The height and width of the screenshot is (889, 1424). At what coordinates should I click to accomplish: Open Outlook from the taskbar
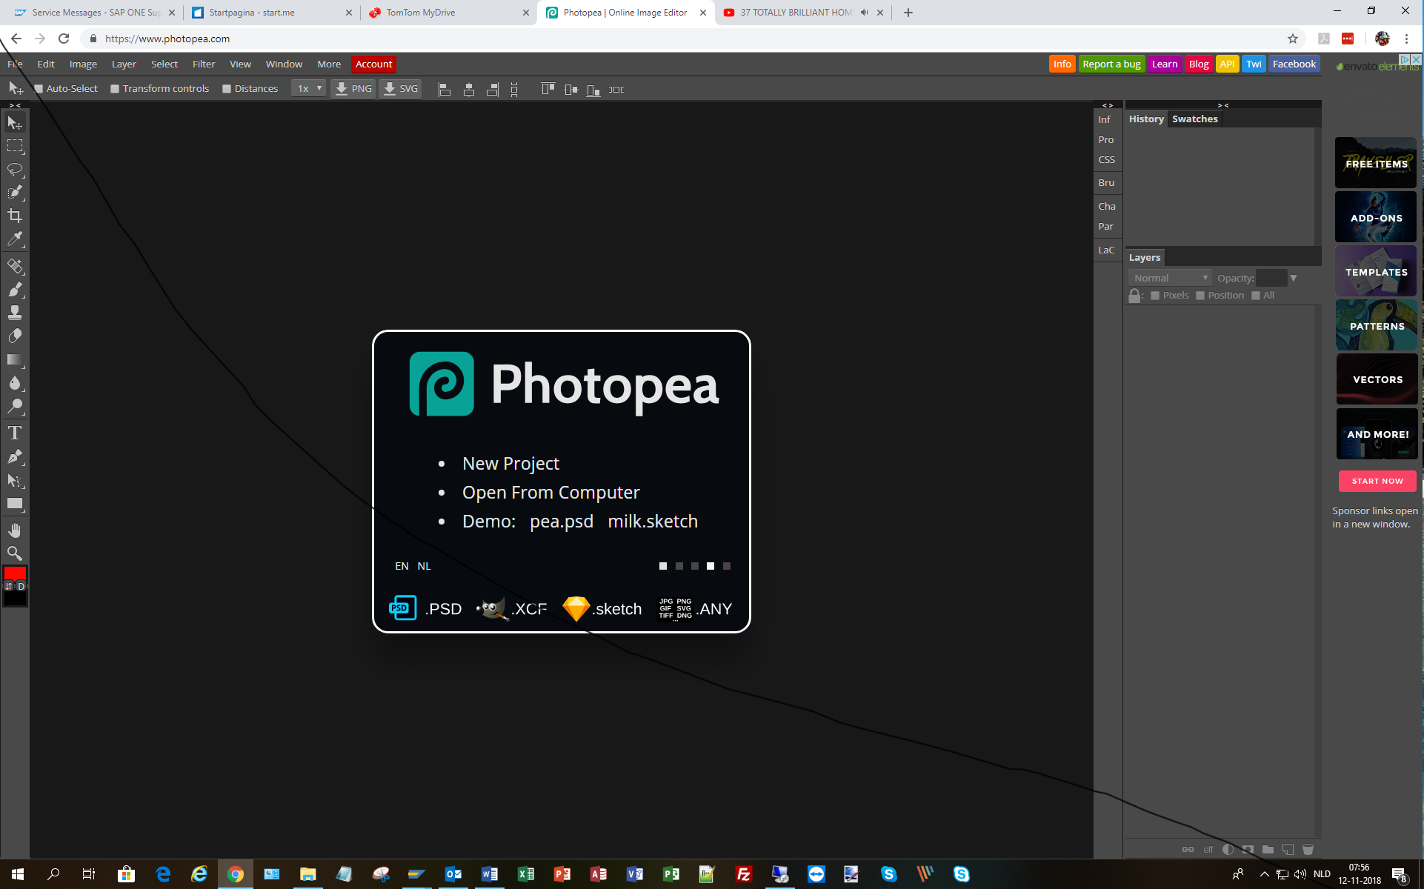pos(453,874)
